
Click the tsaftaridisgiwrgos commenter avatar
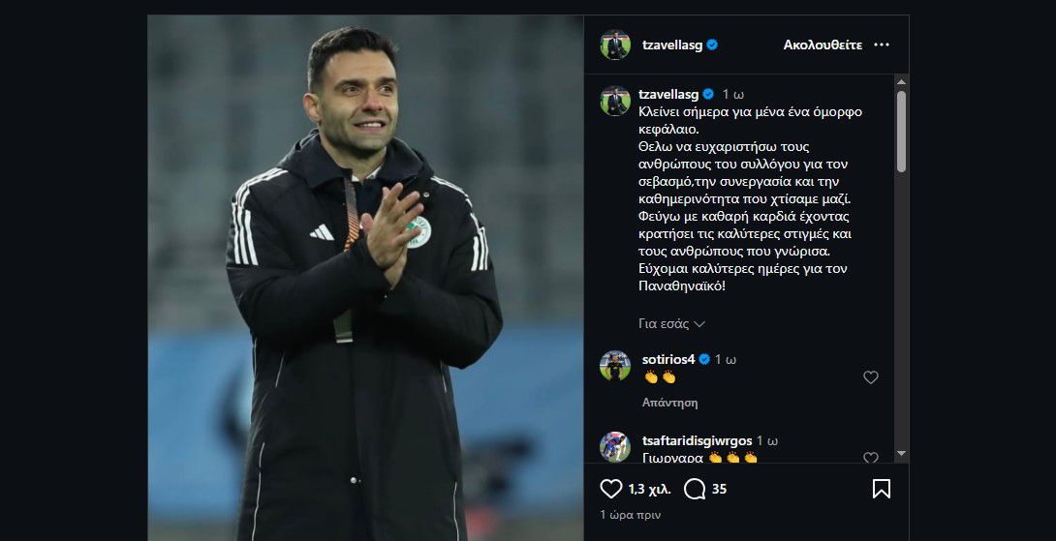click(x=614, y=446)
